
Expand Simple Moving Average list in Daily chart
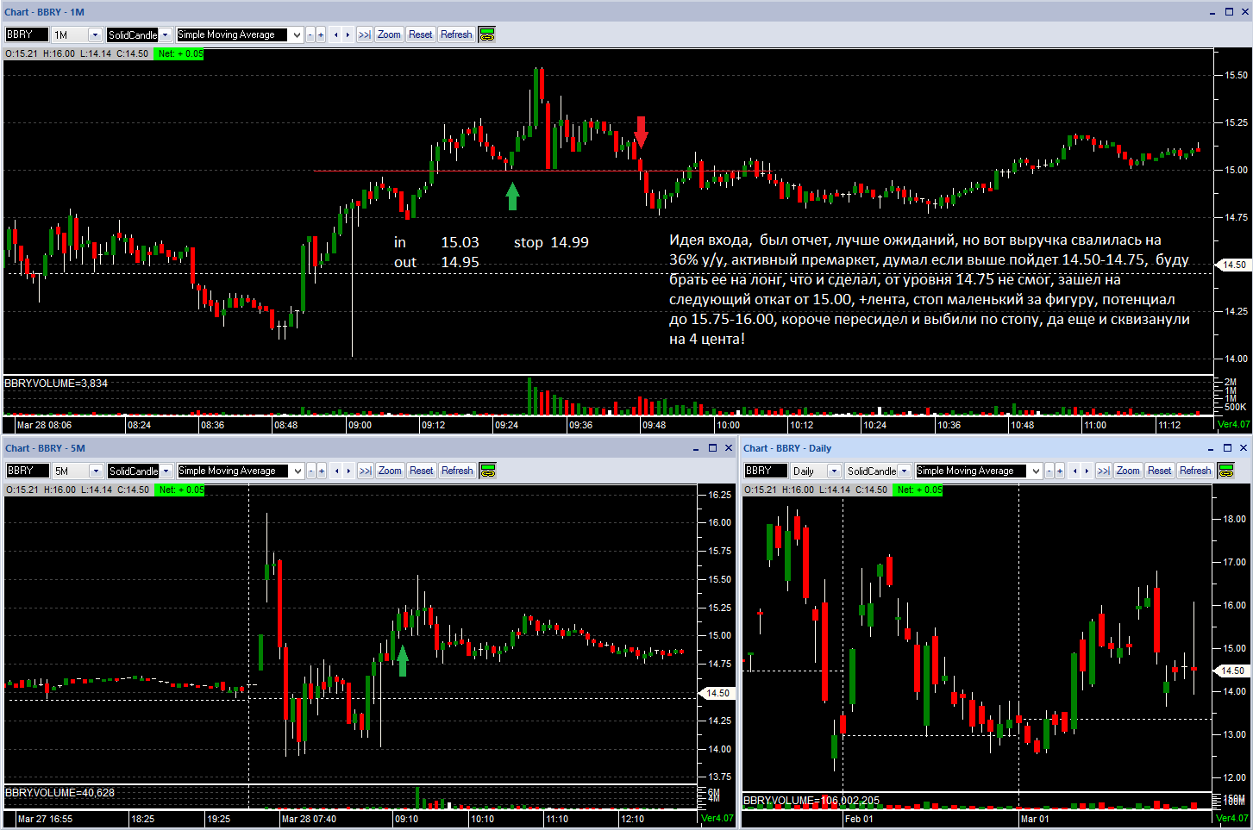(1036, 471)
